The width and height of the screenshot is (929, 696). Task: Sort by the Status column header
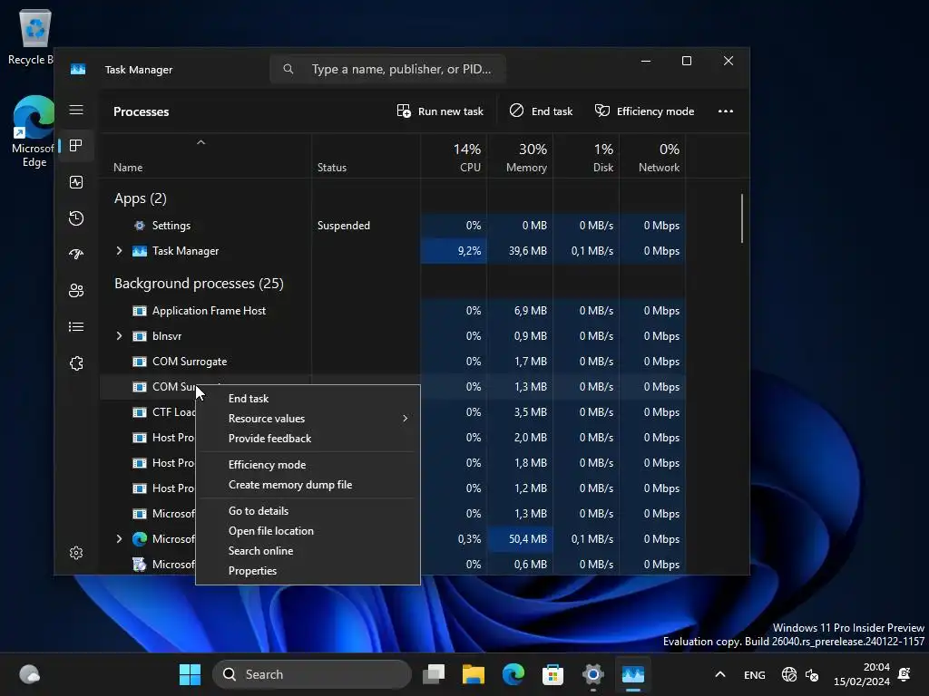point(367,156)
